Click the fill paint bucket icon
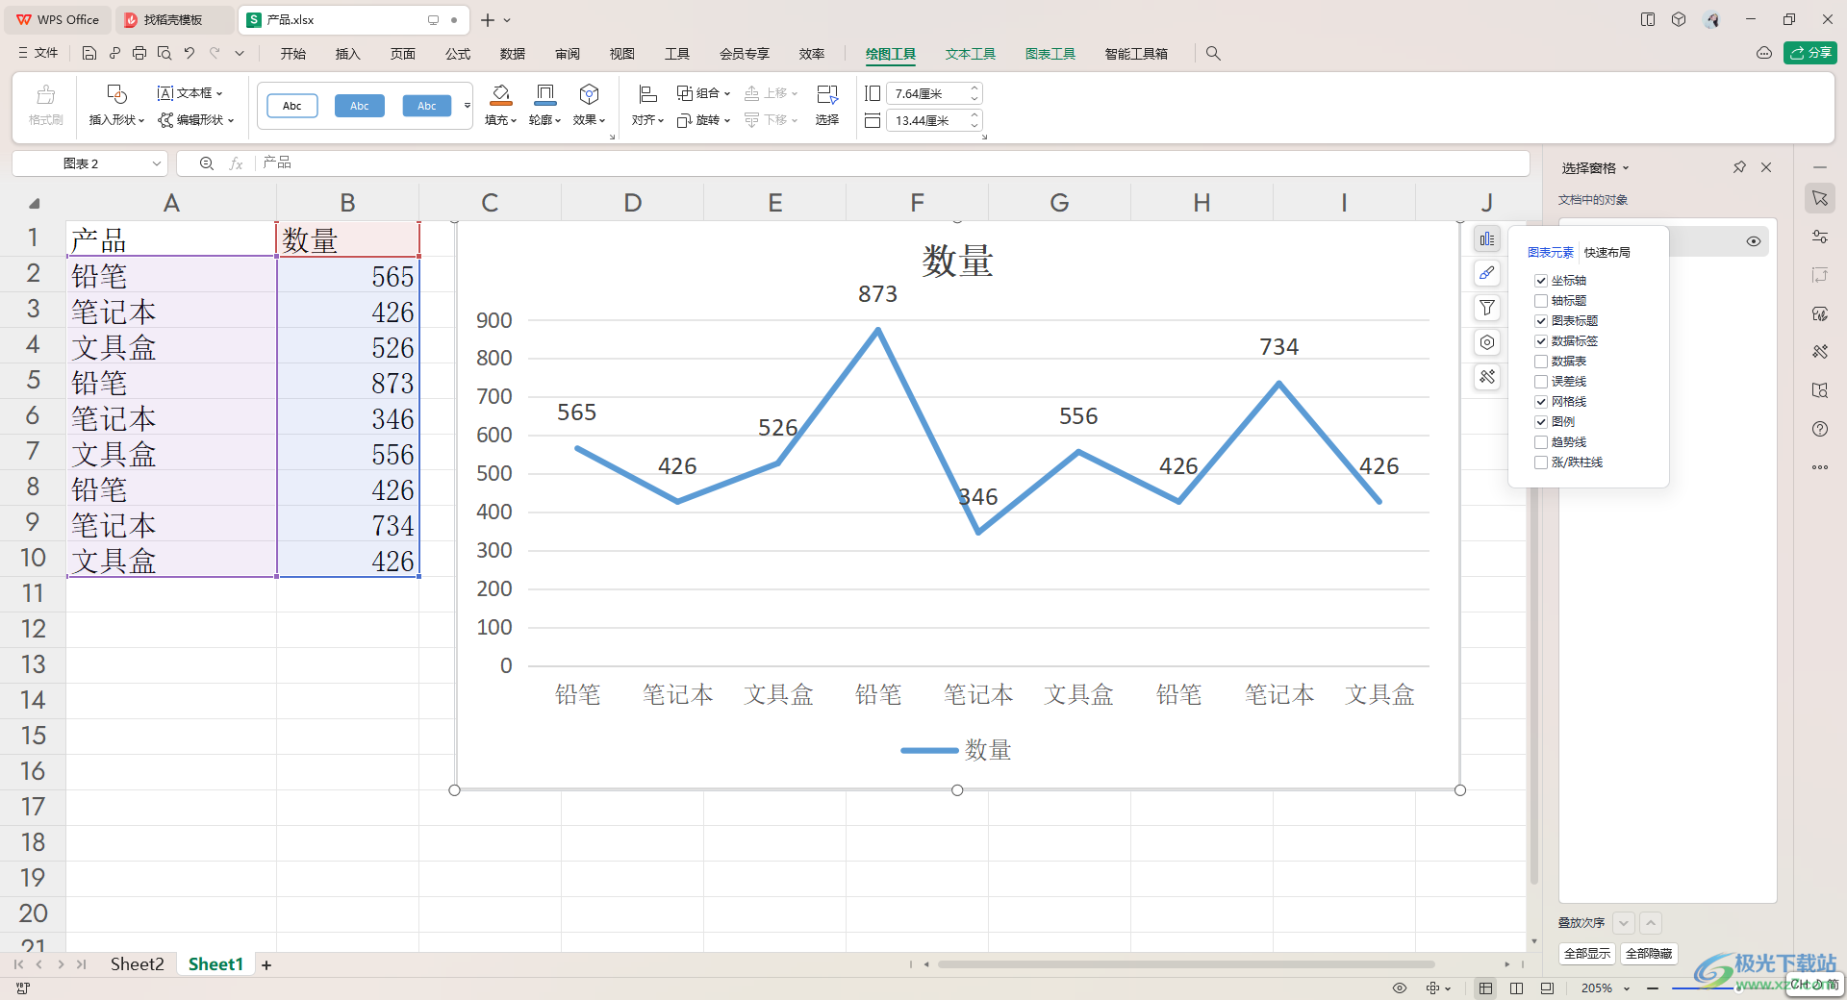This screenshot has height=1000, width=1847. pyautogui.click(x=500, y=94)
